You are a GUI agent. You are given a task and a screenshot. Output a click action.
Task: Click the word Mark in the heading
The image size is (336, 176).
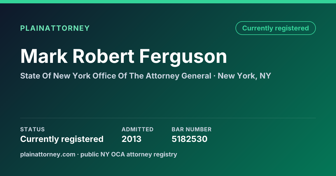click(x=44, y=57)
